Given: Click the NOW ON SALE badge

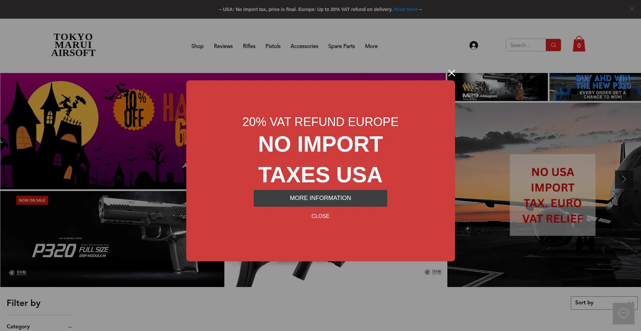Looking at the screenshot, I should tap(32, 200).
